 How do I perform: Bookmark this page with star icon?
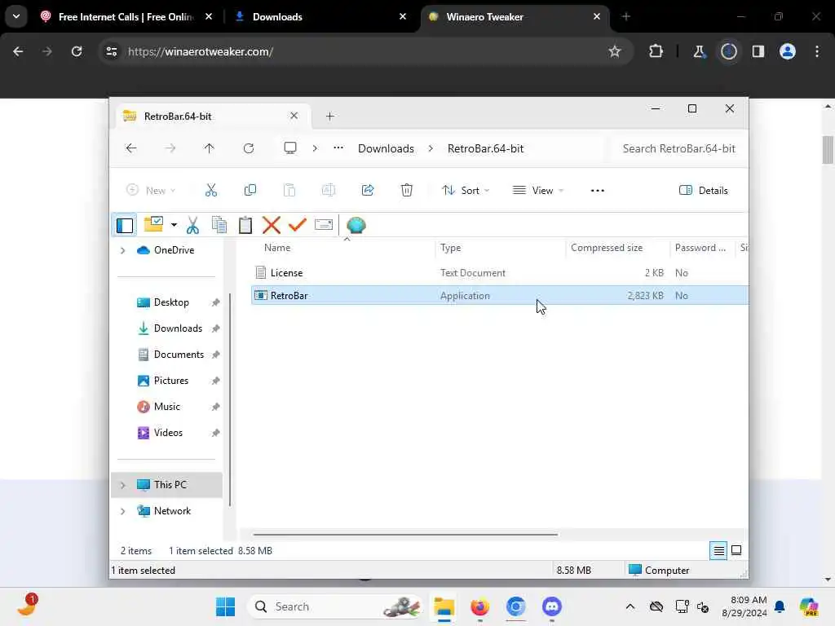pos(615,51)
